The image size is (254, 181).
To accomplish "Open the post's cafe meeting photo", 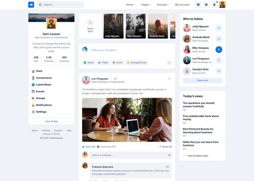I will [127, 120].
